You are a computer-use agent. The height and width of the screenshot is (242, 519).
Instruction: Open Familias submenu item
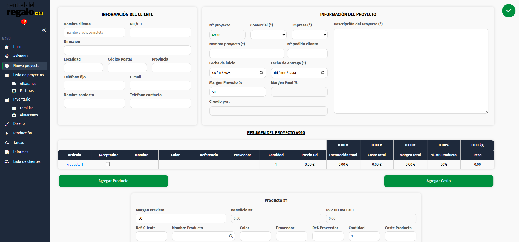27,108
